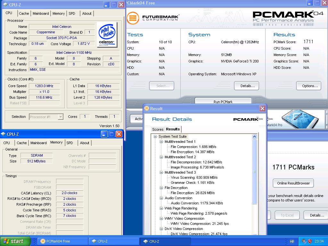Click the top CPU-Z window title icon

6,4
